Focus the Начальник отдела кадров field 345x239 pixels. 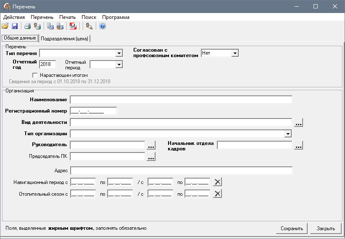pyautogui.click(x=254, y=145)
